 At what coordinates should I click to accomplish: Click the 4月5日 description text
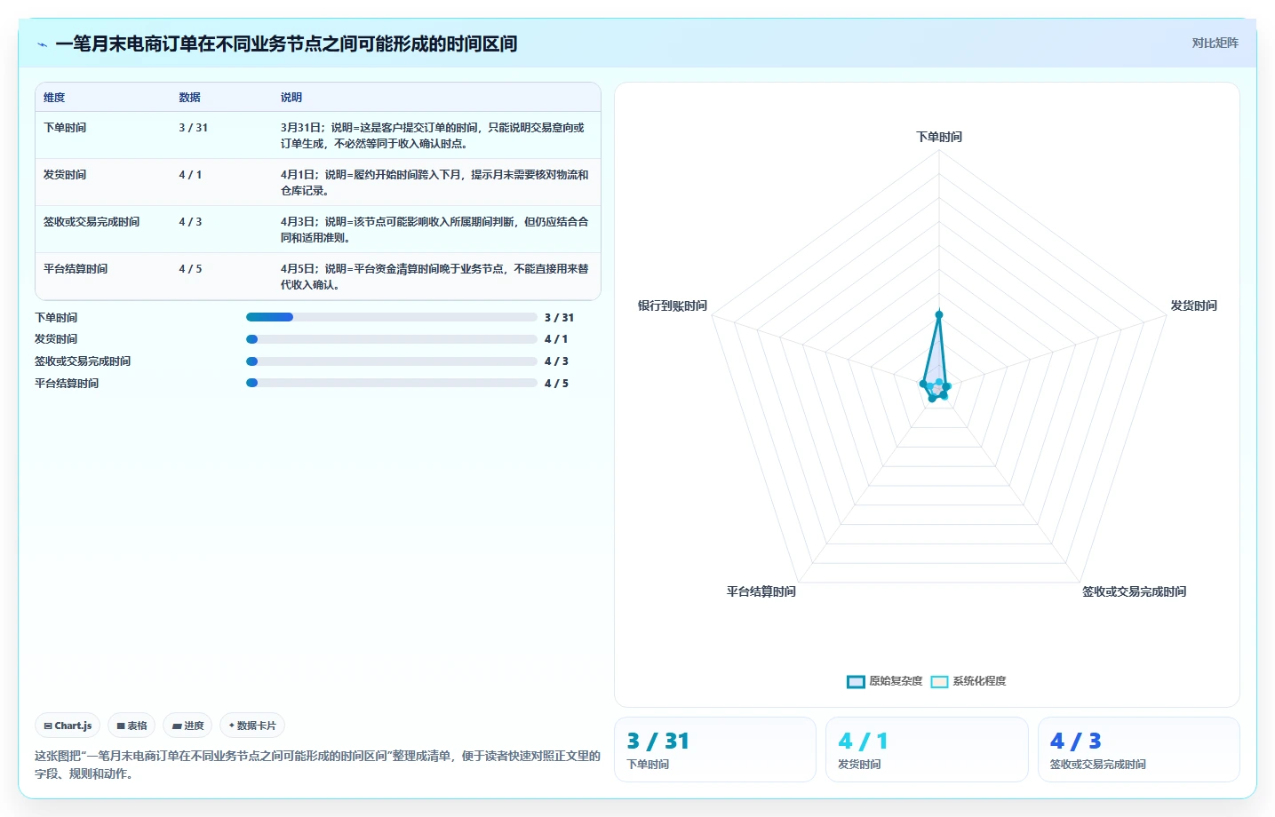point(434,277)
